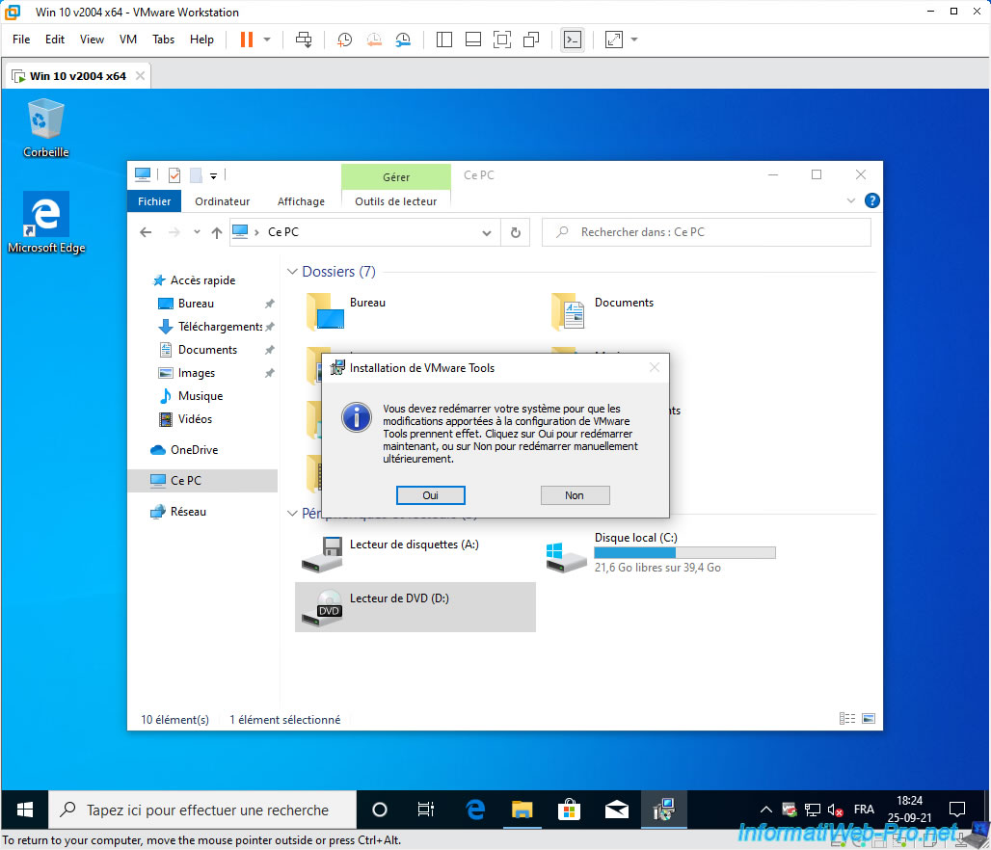The image size is (991, 850).
Task: Toggle the VMware library sidebar panel
Action: click(x=444, y=40)
